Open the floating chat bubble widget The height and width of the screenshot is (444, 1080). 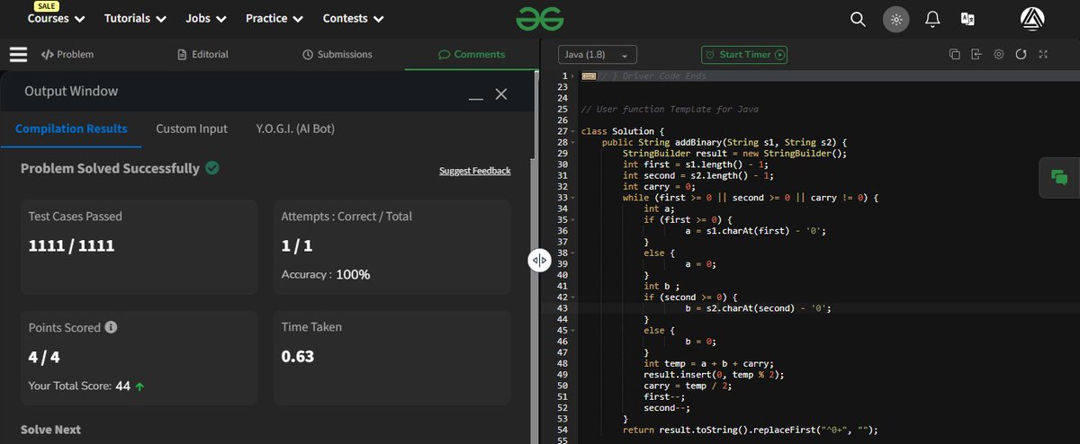(1059, 178)
